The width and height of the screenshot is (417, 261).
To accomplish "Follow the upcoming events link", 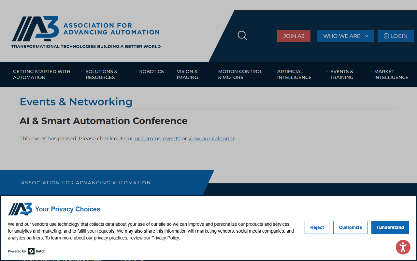I will 157,138.
